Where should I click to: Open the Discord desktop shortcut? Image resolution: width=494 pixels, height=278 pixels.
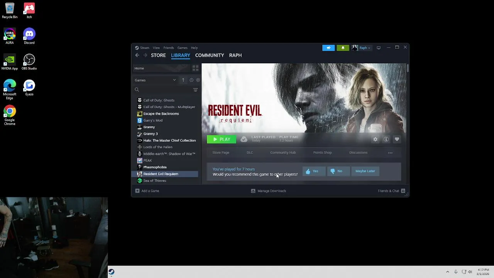[29, 36]
